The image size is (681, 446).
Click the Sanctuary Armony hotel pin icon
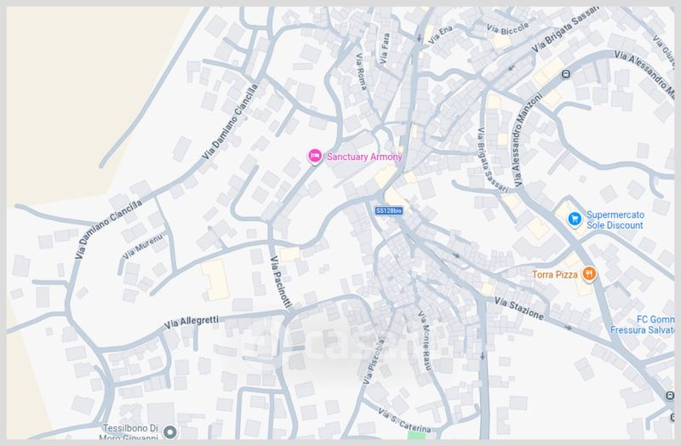click(x=315, y=156)
